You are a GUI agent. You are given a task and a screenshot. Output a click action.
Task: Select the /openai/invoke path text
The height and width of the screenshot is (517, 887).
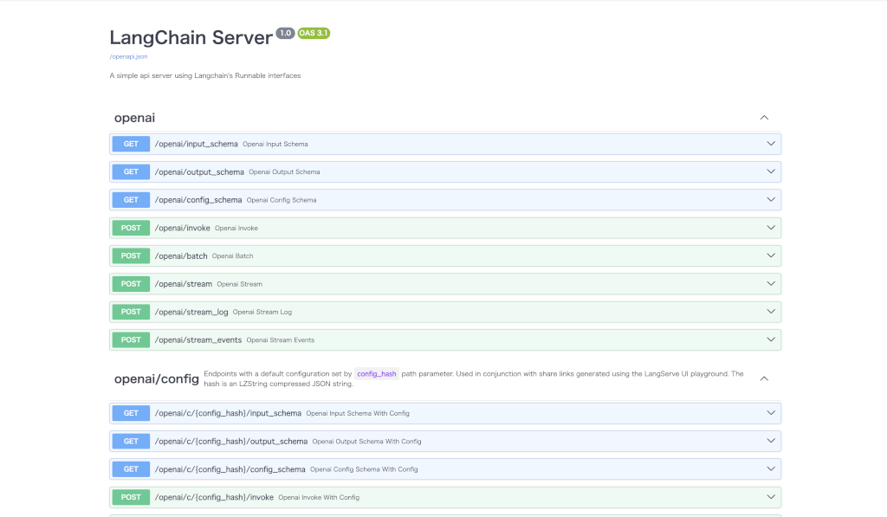[x=182, y=228]
